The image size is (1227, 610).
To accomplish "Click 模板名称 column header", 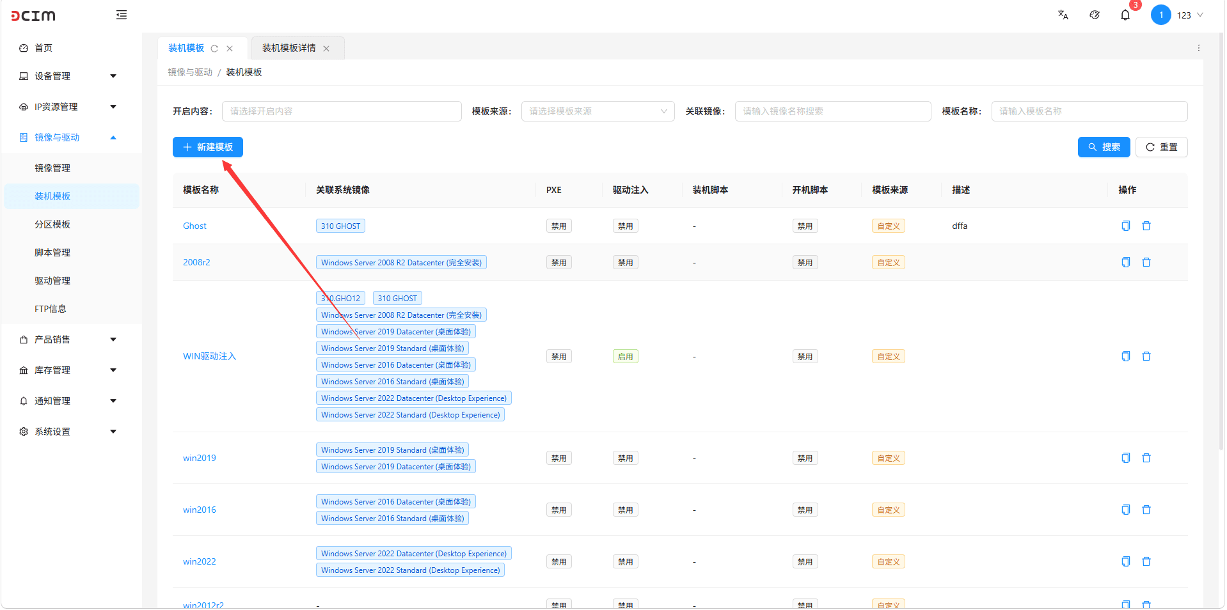I will click(201, 190).
